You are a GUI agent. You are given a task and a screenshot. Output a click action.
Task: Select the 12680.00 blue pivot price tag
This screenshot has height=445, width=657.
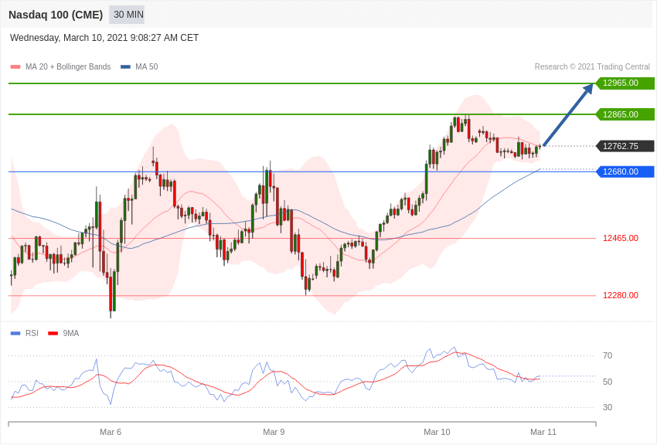[625, 172]
